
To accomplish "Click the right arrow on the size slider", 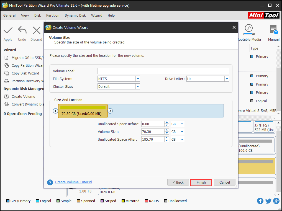I will (110, 111).
